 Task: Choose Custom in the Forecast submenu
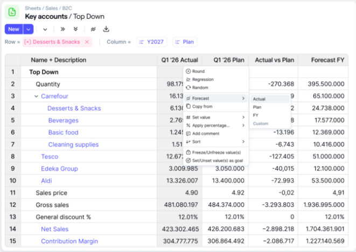click(270, 124)
